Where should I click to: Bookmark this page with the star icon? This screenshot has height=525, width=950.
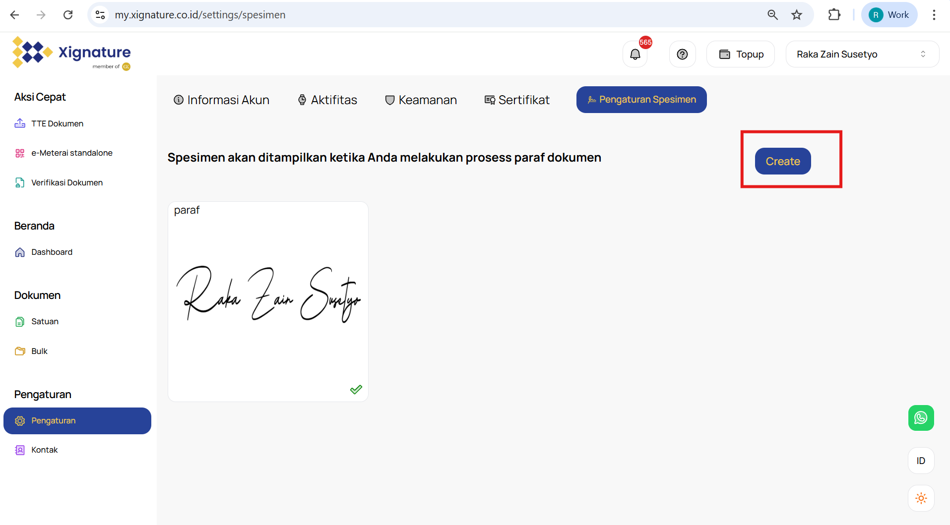(x=797, y=15)
